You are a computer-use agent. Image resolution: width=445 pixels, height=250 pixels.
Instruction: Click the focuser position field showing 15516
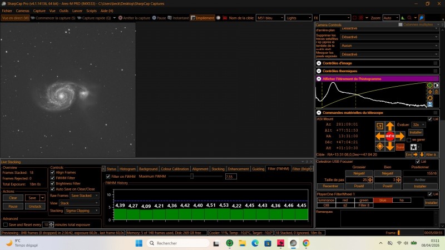tap(420, 173)
